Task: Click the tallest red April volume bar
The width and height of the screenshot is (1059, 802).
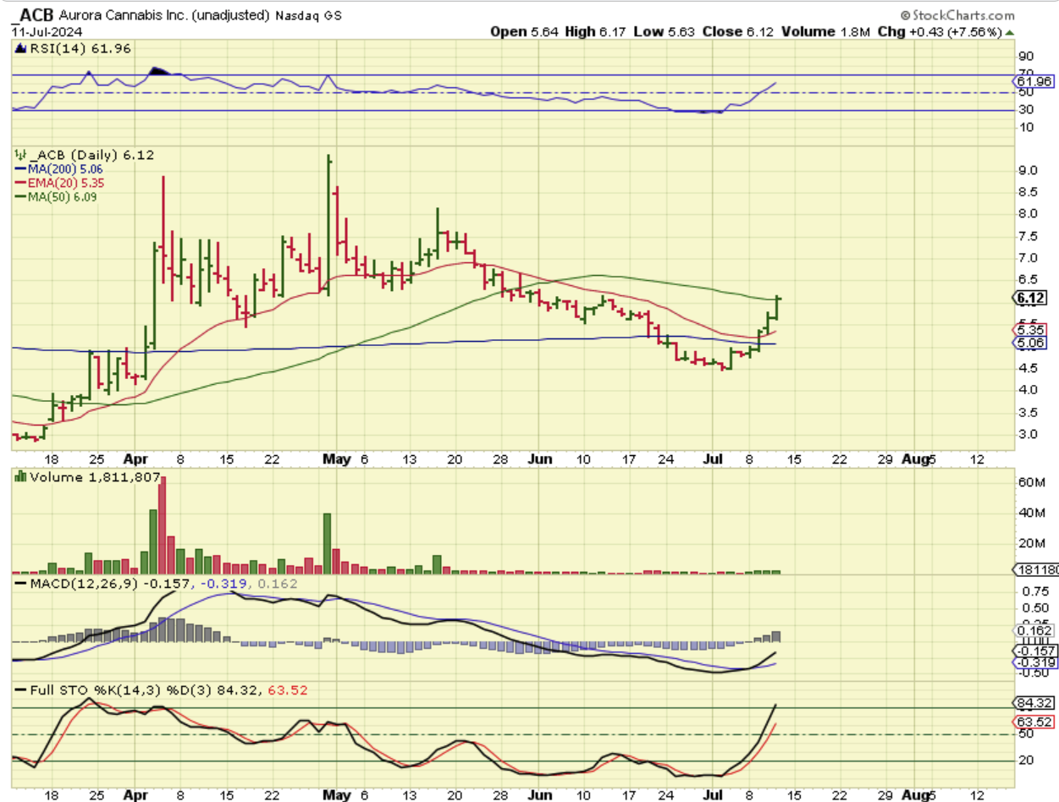Action: (x=163, y=526)
